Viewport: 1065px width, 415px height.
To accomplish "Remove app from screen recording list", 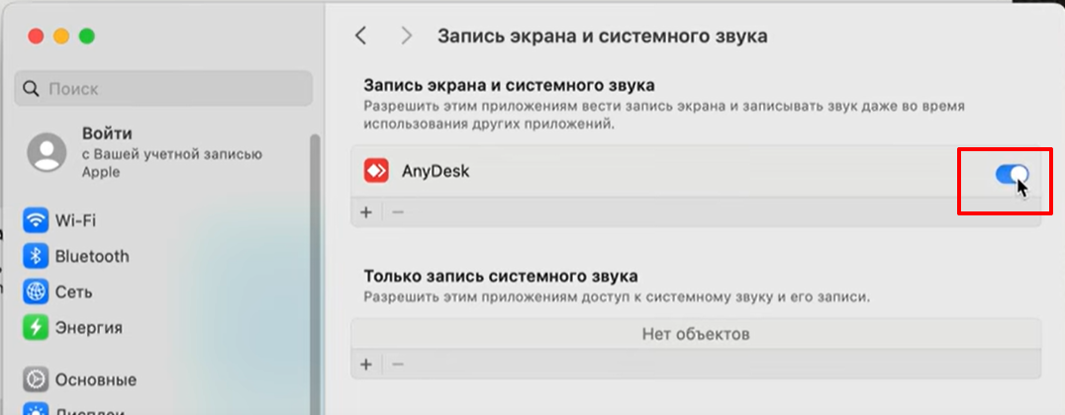I will click(x=398, y=212).
